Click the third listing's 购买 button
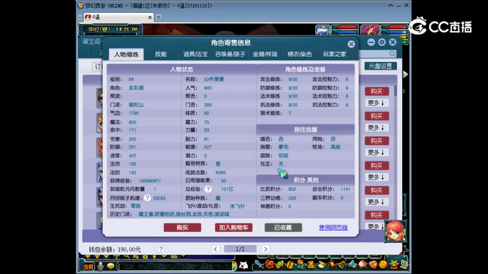The height and width of the screenshot is (274, 488). pyautogui.click(x=377, y=141)
